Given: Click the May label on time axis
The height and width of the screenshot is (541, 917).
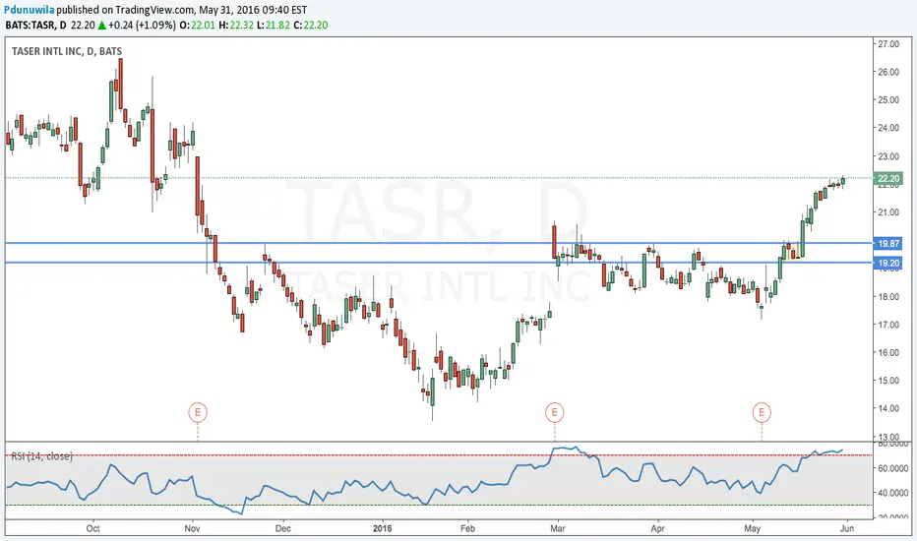Looking at the screenshot, I should click(x=752, y=529).
